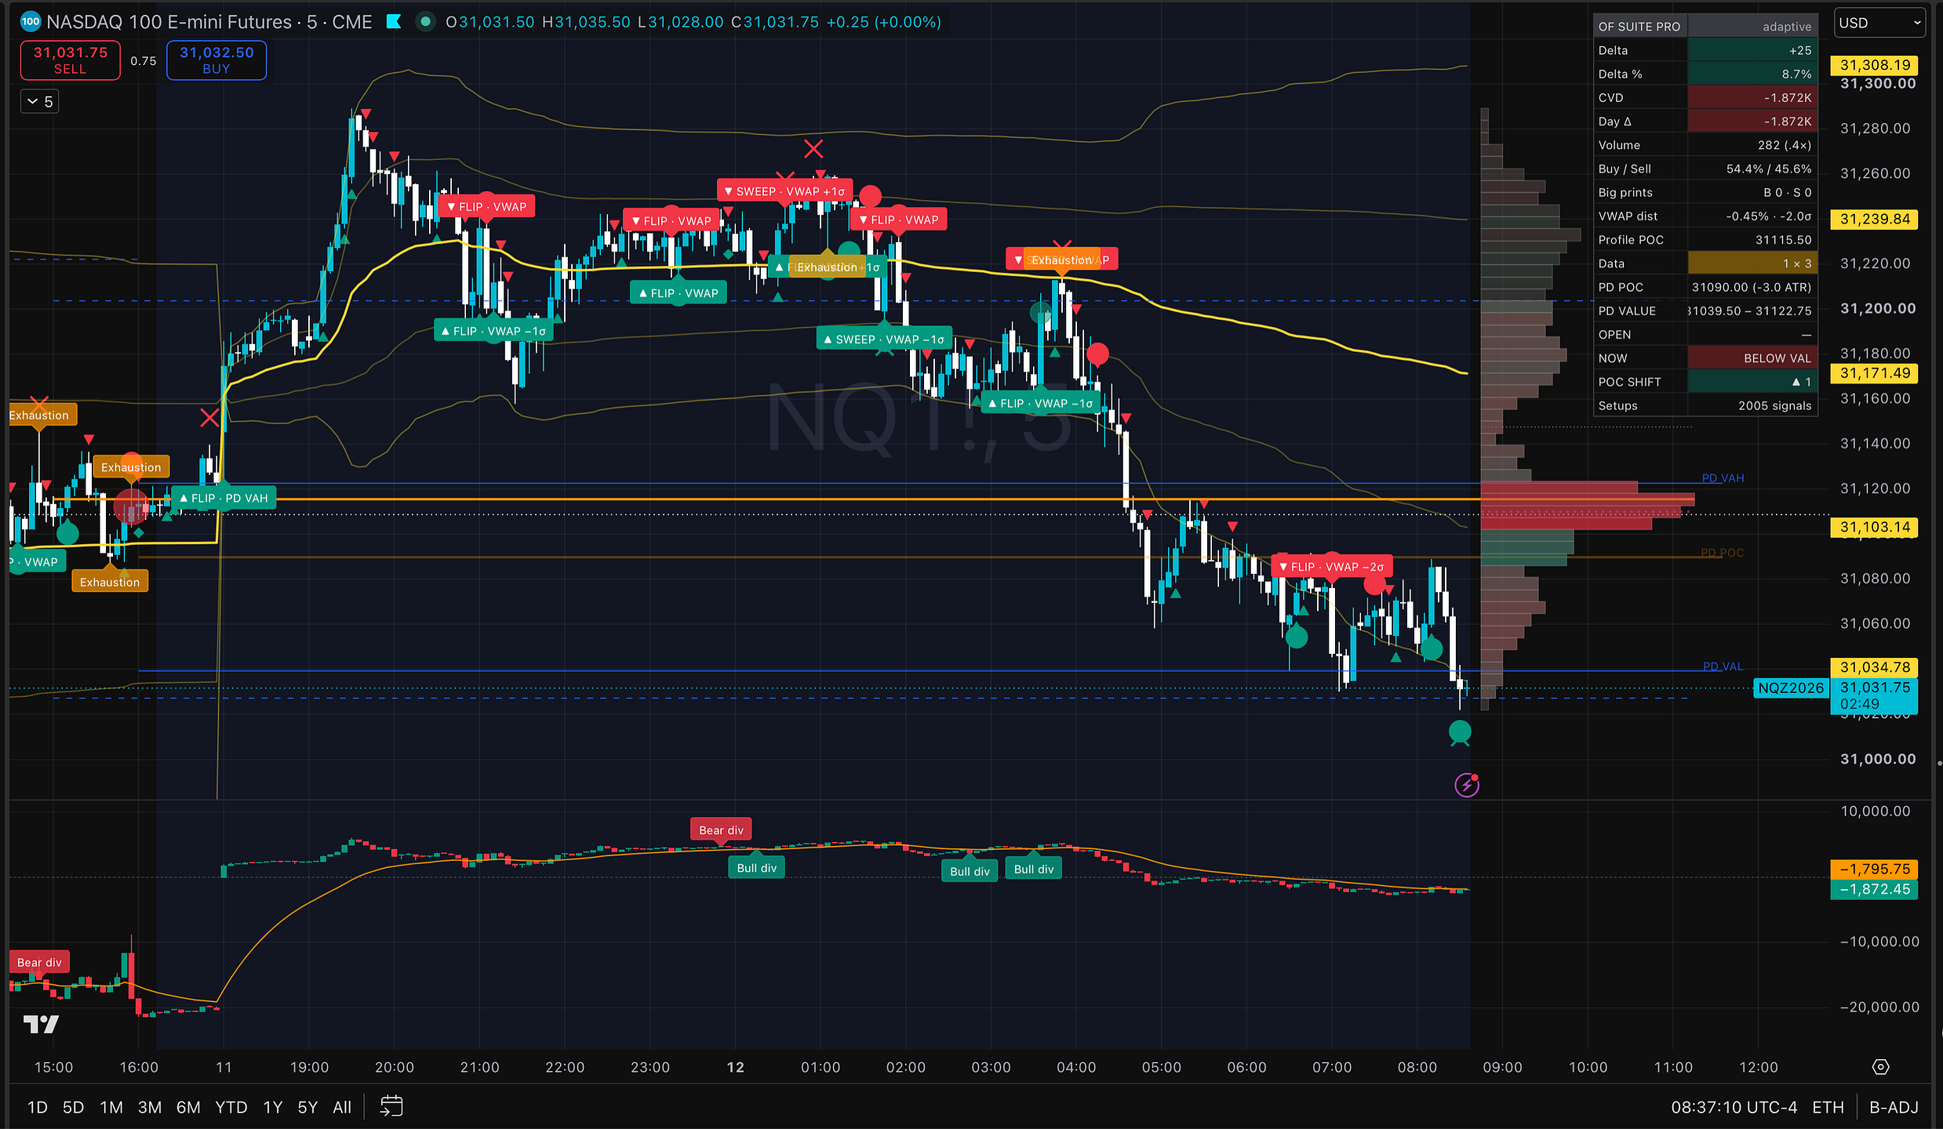1943x1129 pixels.
Task: Toggle the B-ADJ back-adjustment setting
Action: [x=1894, y=1107]
